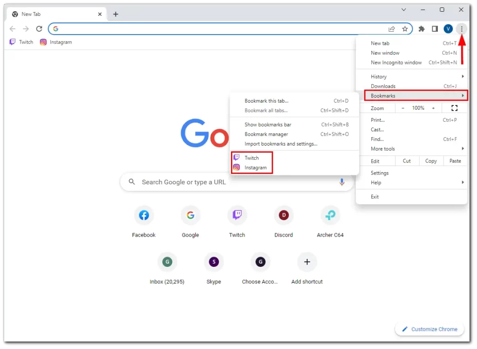Increase zoom with the plus button
Viewport: 477px width, 349px height.
coord(433,108)
